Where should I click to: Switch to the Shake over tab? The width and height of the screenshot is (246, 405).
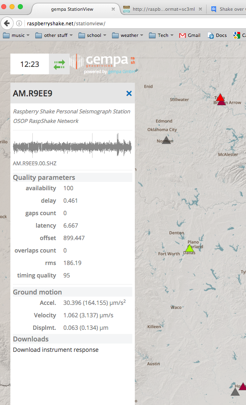(228, 9)
